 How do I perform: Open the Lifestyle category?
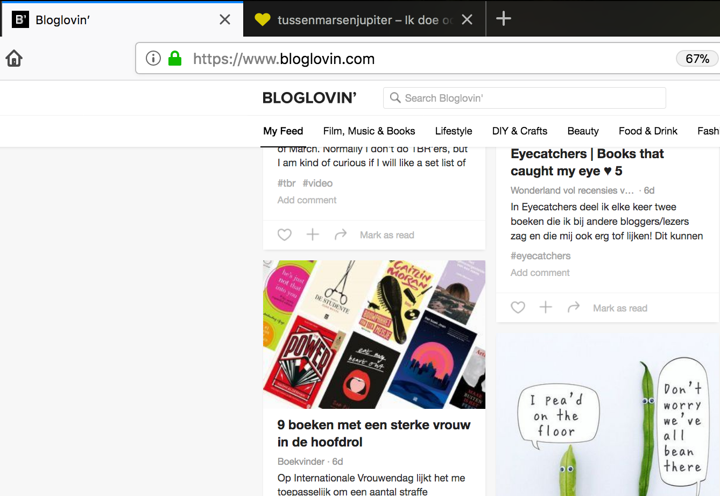454,131
